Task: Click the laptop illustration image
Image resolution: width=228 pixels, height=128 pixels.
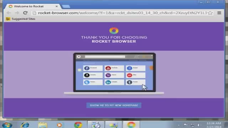Action: (114, 74)
